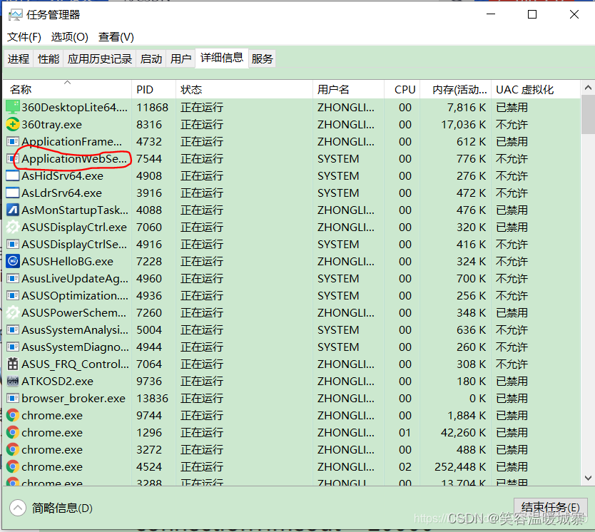Open the 文件(F) menu
Viewport: 595px width, 532px height.
24,37
